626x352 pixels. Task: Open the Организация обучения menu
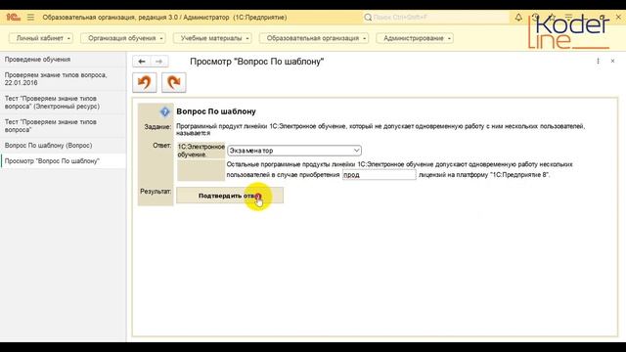[123, 38]
